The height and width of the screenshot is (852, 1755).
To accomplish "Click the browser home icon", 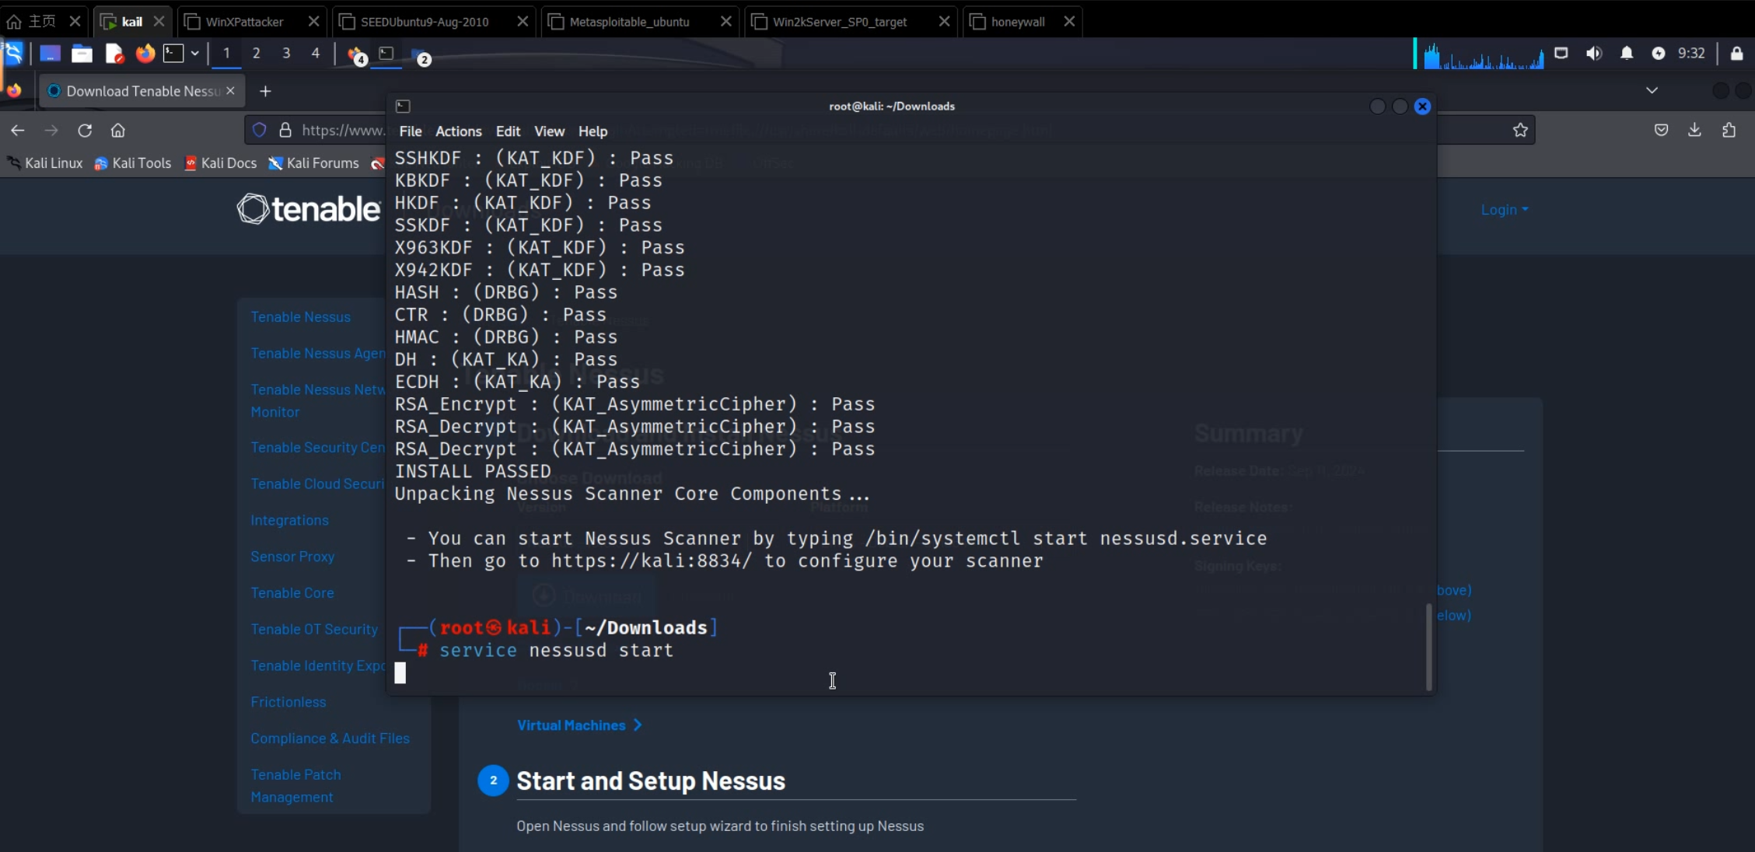I will coord(117,131).
